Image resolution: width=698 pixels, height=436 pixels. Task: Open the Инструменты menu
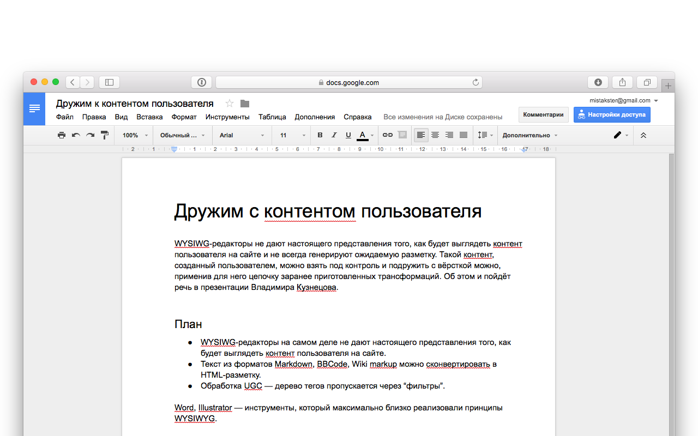pyautogui.click(x=227, y=117)
